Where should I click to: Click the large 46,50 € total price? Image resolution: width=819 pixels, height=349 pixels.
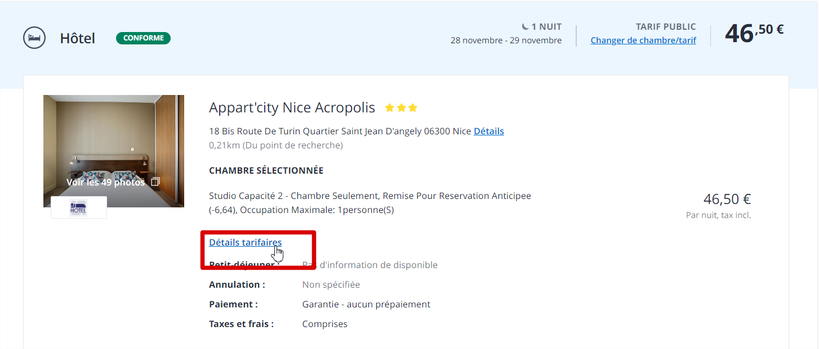(x=754, y=33)
